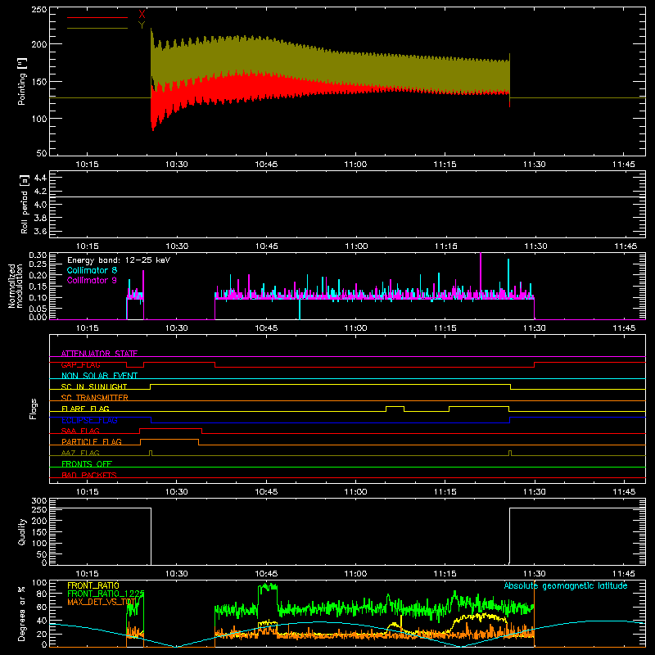Click the 300 value on Quality axis
The height and width of the screenshot is (655, 655).
coord(39,501)
